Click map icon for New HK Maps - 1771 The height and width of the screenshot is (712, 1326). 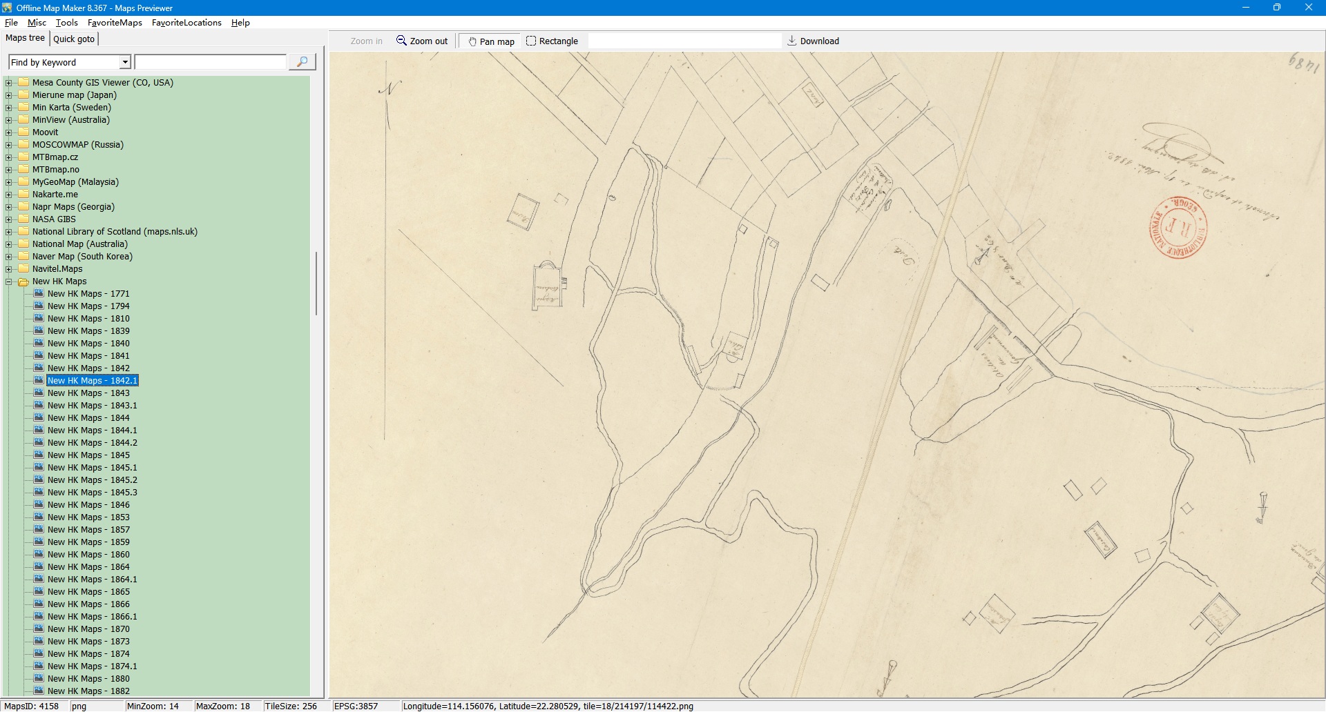point(39,293)
